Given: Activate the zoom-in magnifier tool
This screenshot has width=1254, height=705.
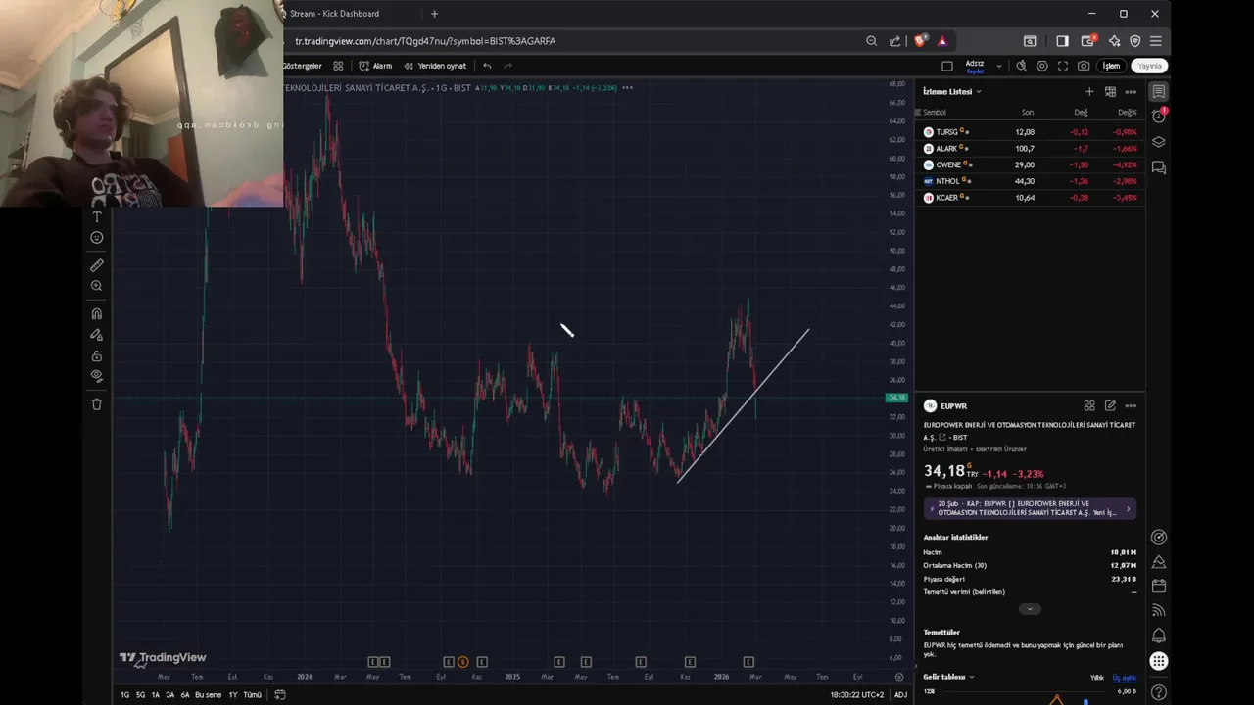Looking at the screenshot, I should pyautogui.click(x=96, y=286).
